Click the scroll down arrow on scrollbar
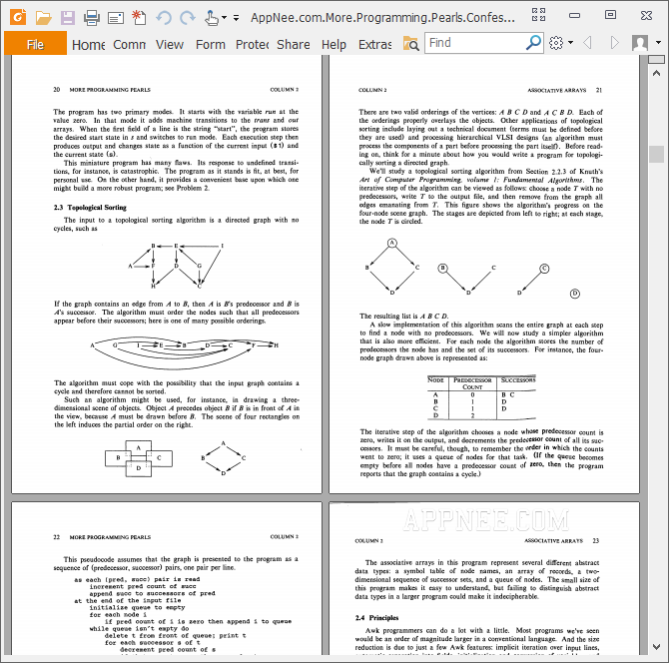This screenshot has height=663, width=669. point(656,647)
